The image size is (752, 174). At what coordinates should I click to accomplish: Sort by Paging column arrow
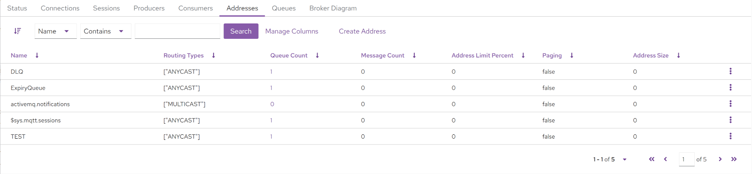572,55
